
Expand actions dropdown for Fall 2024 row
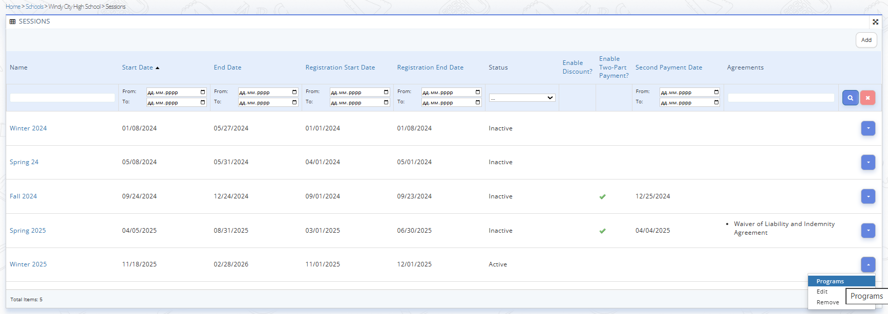click(x=868, y=196)
